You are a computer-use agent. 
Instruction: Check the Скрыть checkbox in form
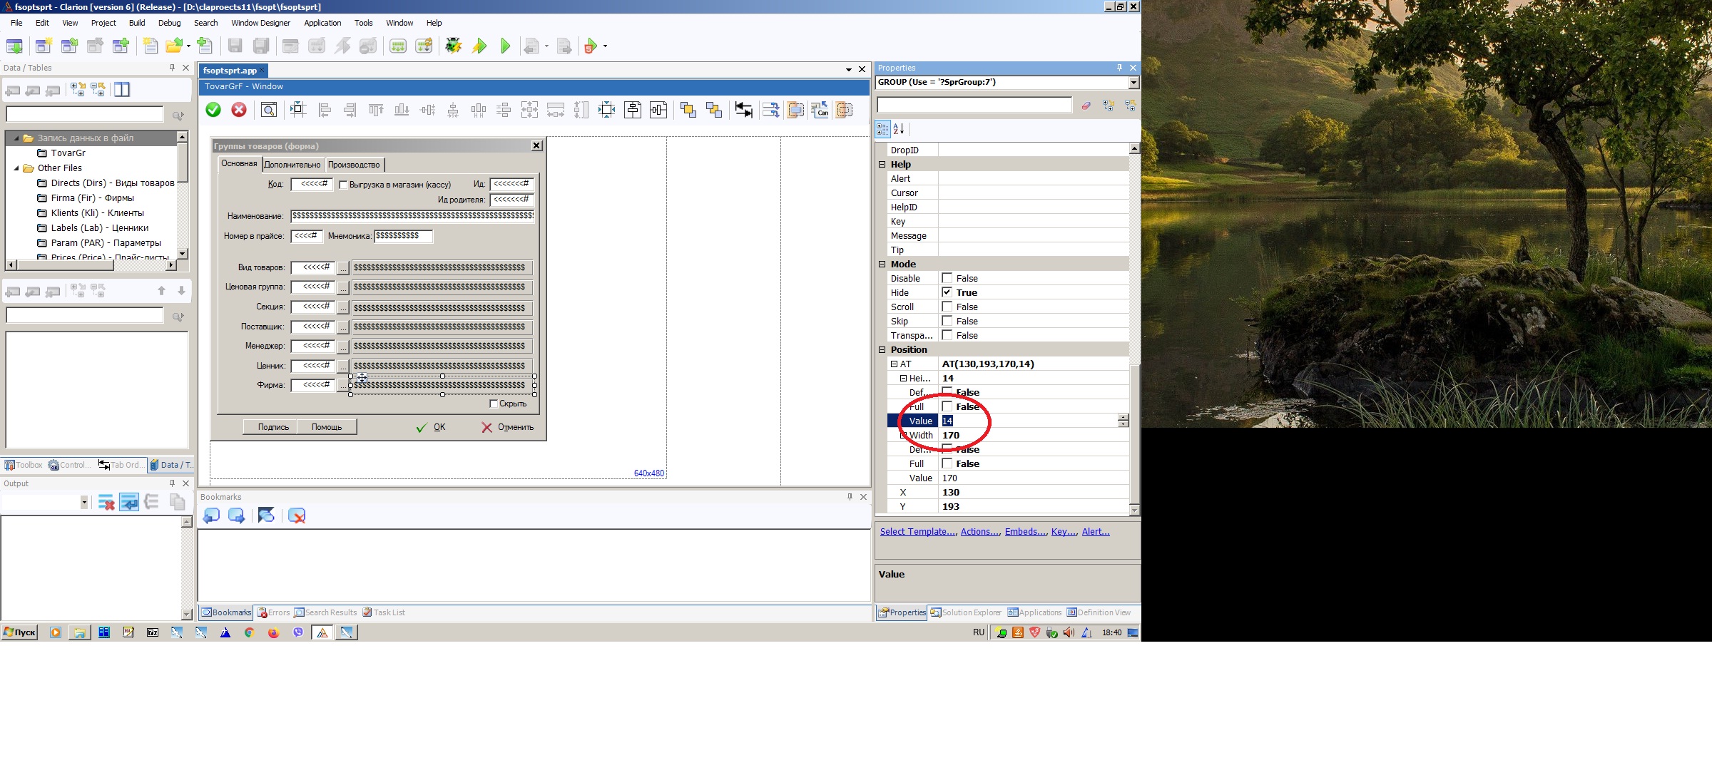[x=494, y=404]
